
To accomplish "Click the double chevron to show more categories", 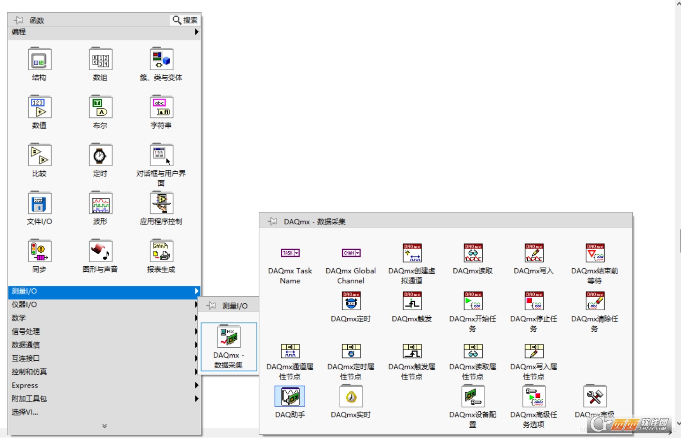I will pyautogui.click(x=105, y=426).
